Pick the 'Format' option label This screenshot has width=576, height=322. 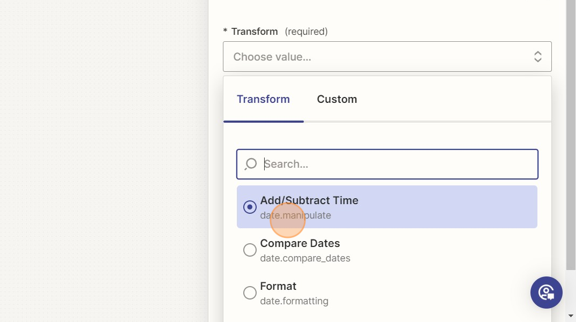pyautogui.click(x=278, y=286)
